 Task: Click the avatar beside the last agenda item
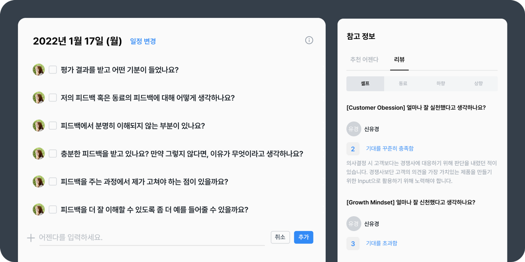coord(39,210)
